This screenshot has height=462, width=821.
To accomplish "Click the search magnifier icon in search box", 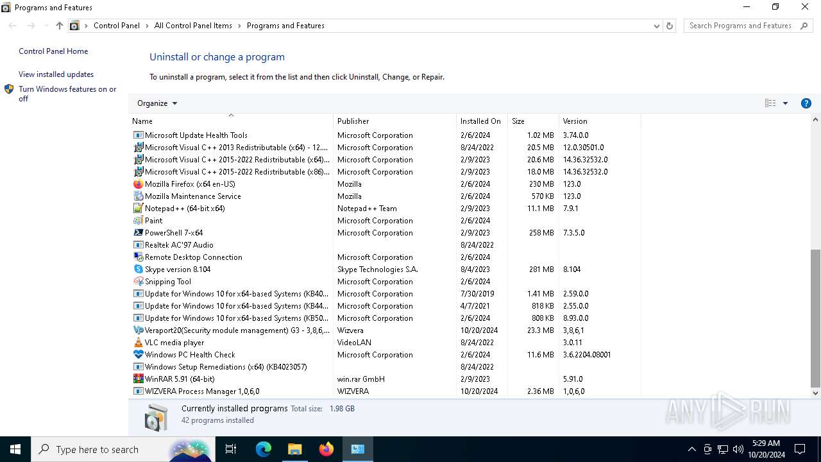I will click(805, 26).
